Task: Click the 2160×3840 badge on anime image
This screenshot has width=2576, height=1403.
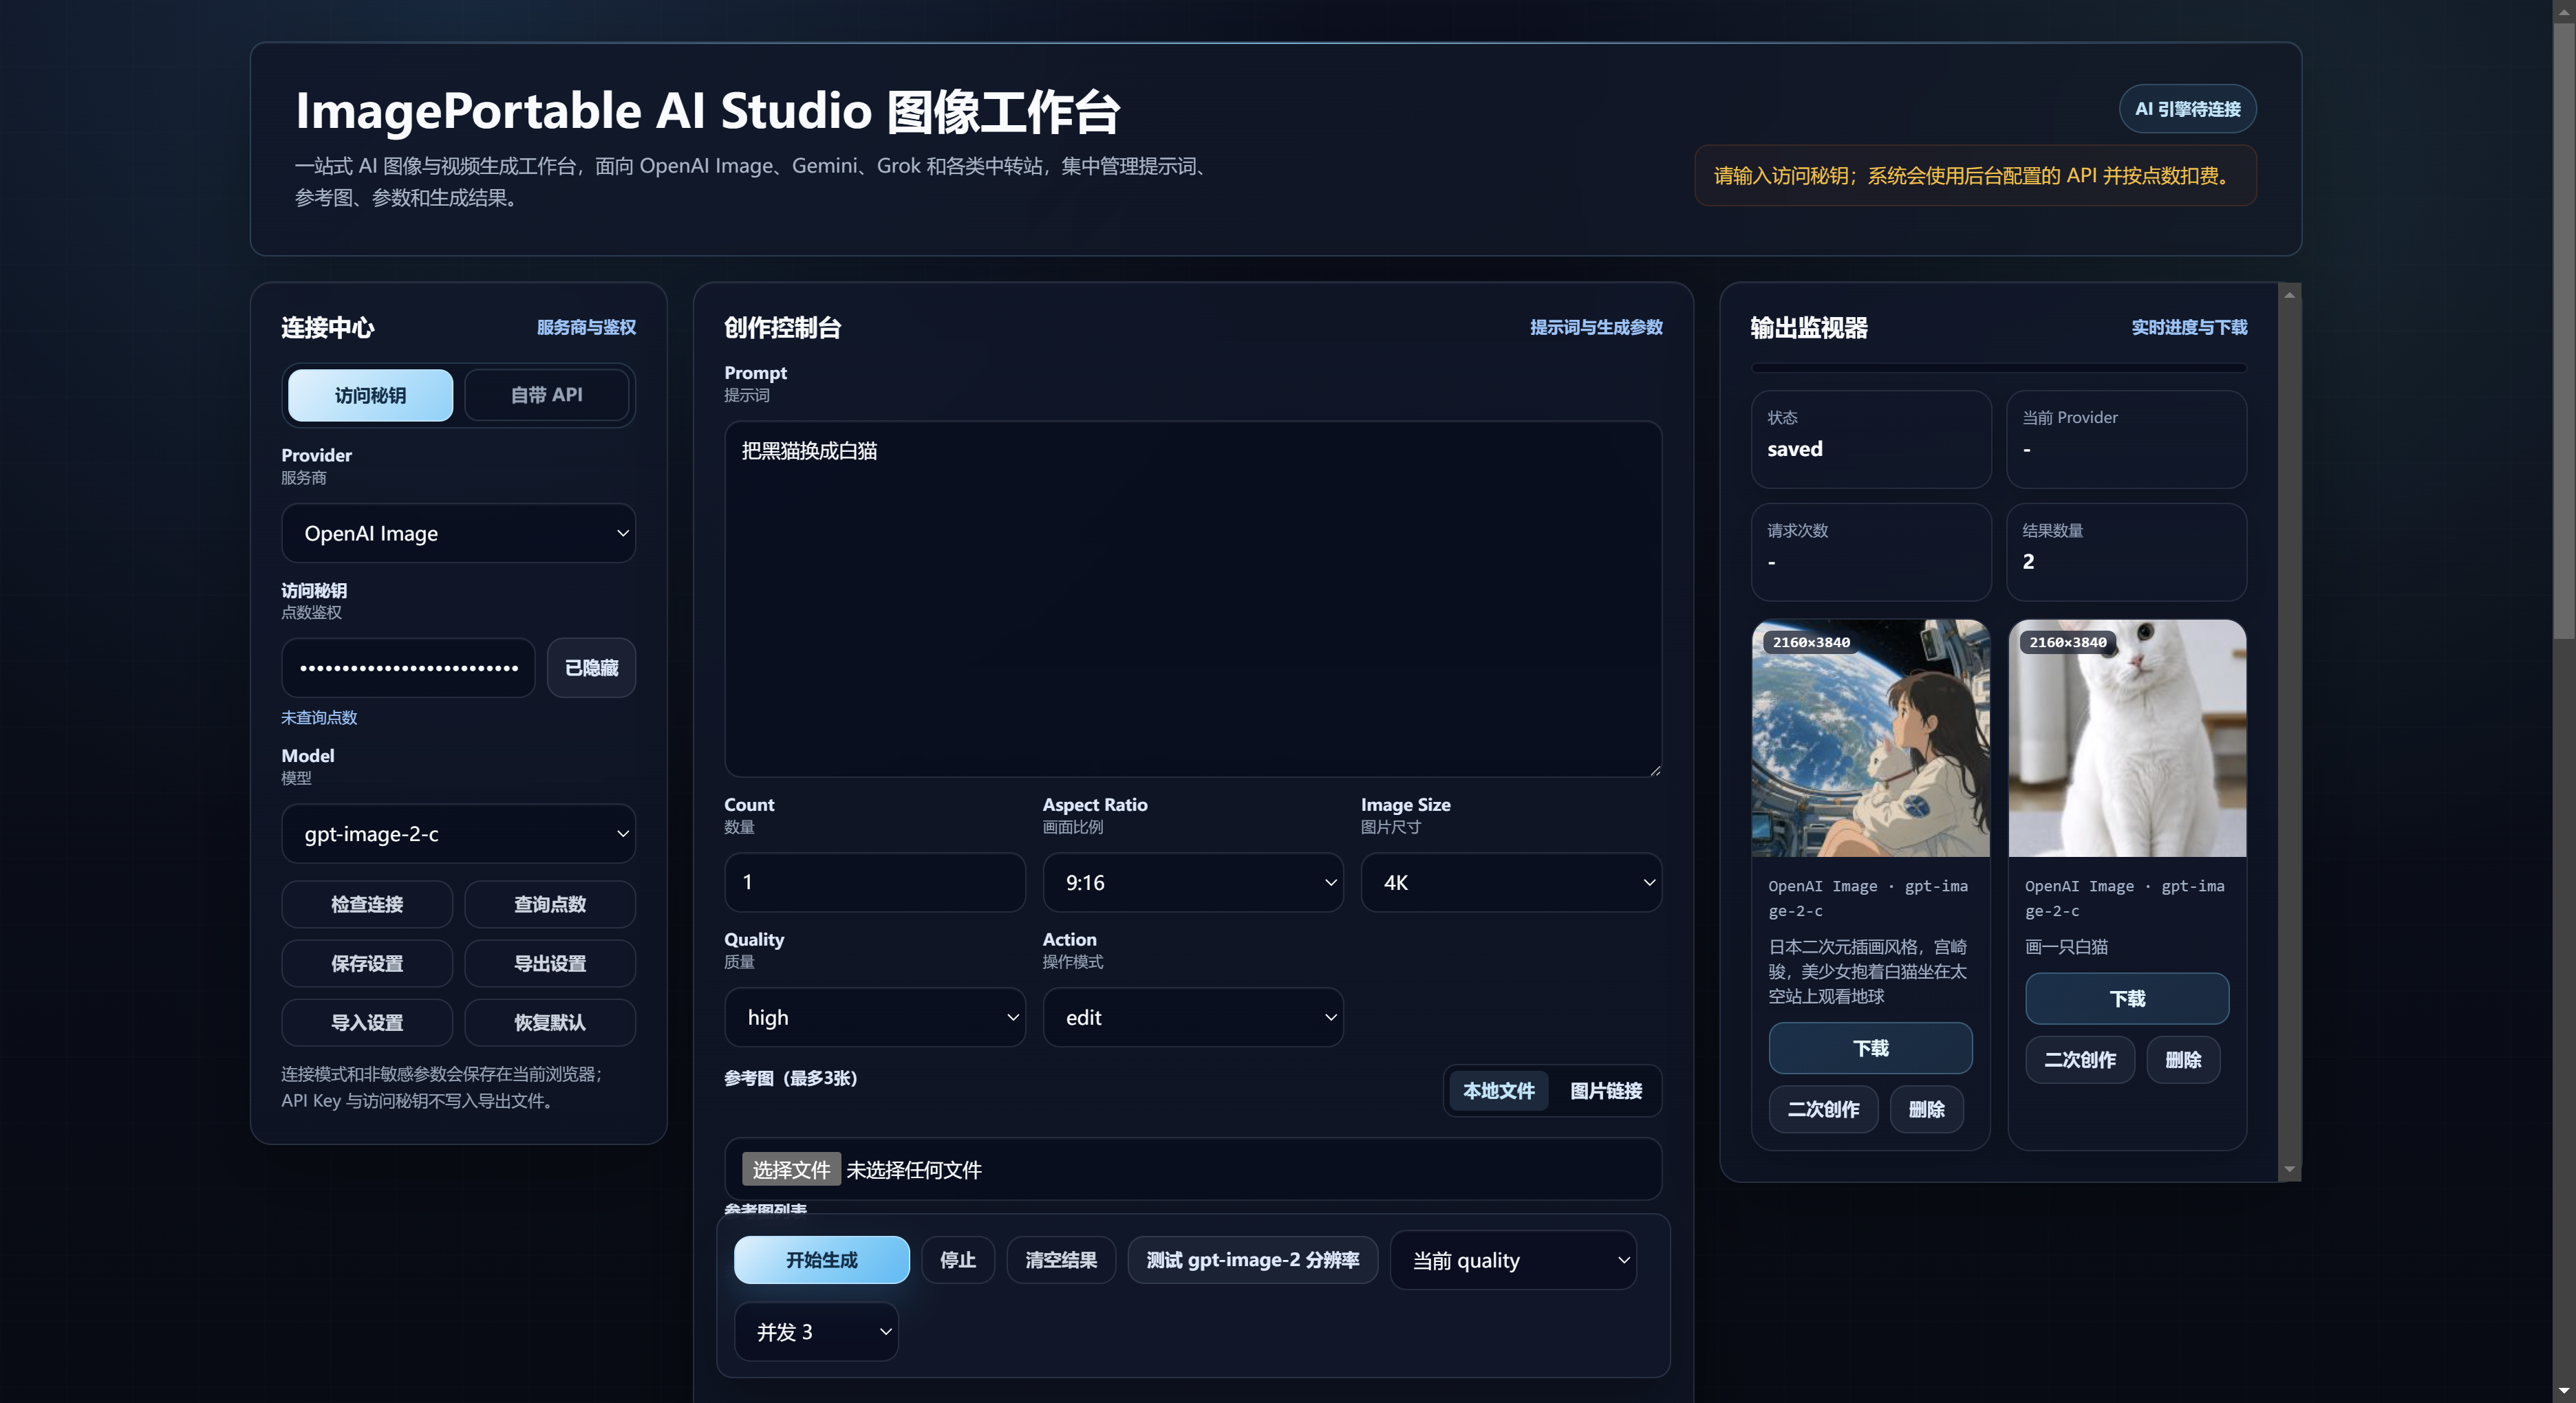Action: coord(1811,642)
